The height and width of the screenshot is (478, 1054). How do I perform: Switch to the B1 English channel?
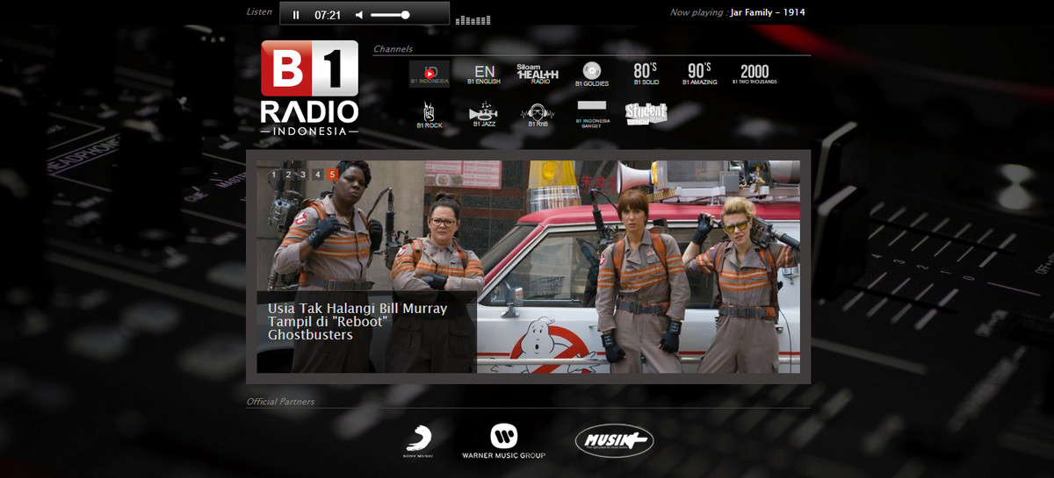click(x=484, y=74)
